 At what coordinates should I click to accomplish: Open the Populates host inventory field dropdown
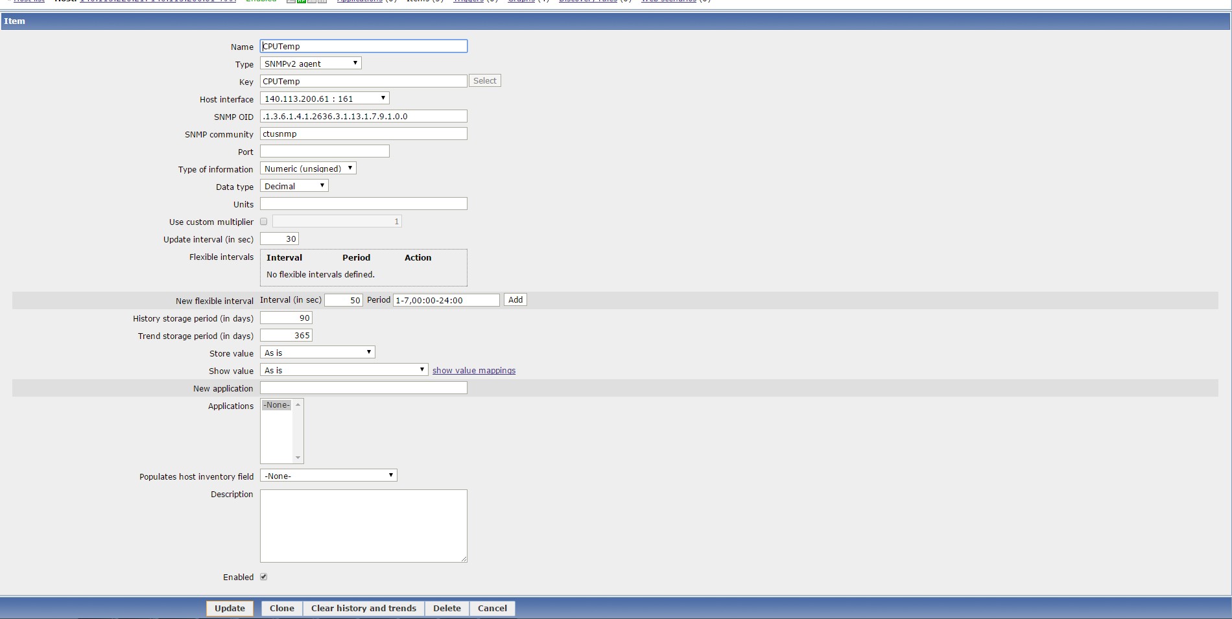point(328,476)
